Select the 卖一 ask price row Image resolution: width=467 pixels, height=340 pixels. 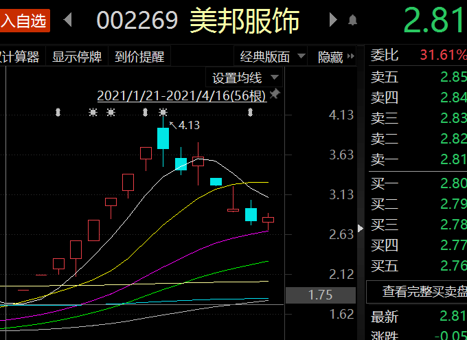[x=416, y=160]
